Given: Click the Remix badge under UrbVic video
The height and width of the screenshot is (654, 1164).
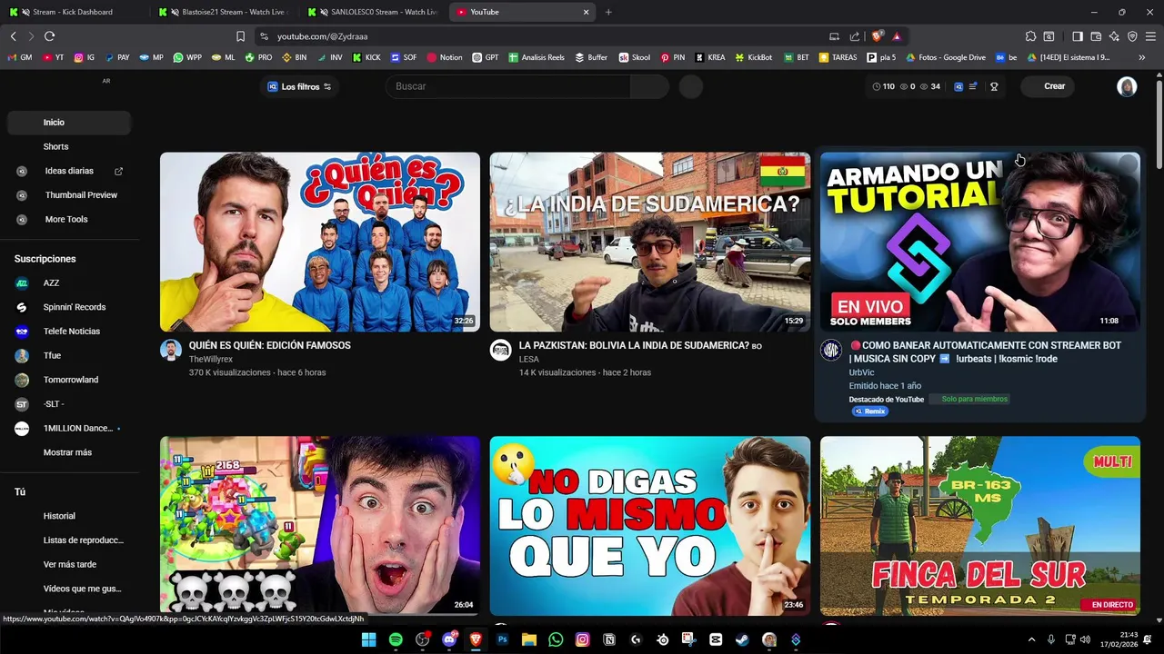Looking at the screenshot, I should coord(870,411).
